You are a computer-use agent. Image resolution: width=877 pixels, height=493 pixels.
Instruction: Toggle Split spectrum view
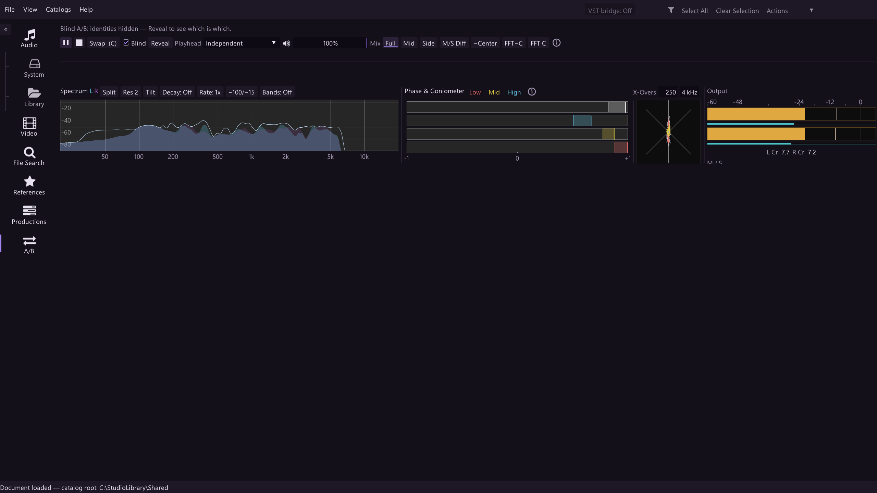point(109,92)
